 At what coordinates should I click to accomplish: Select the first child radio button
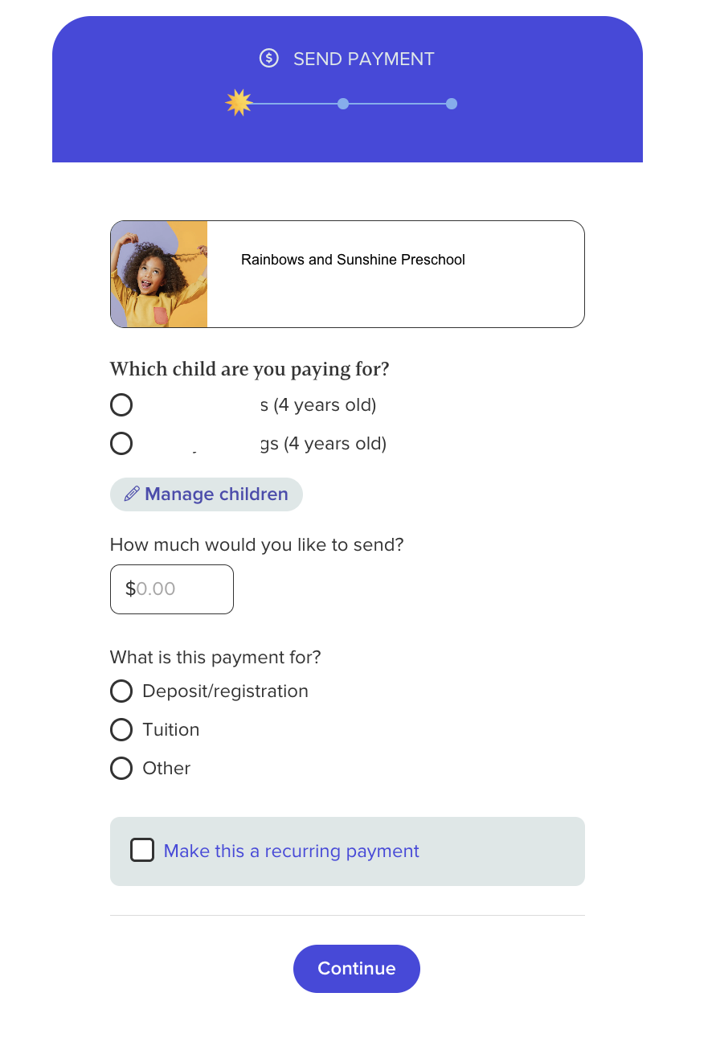121,405
